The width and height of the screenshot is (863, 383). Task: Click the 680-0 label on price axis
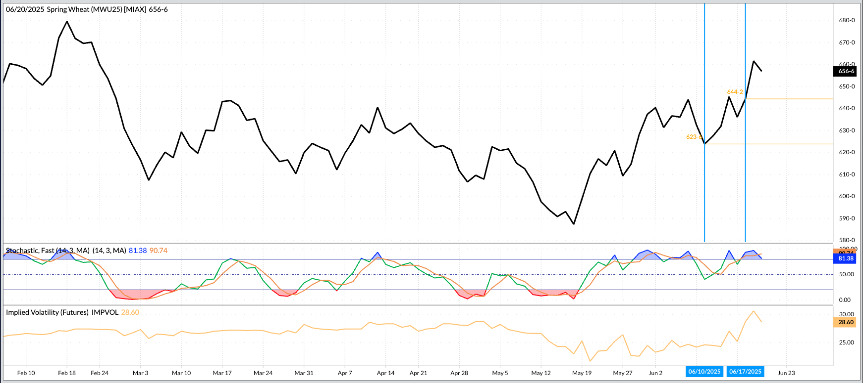coord(847,20)
